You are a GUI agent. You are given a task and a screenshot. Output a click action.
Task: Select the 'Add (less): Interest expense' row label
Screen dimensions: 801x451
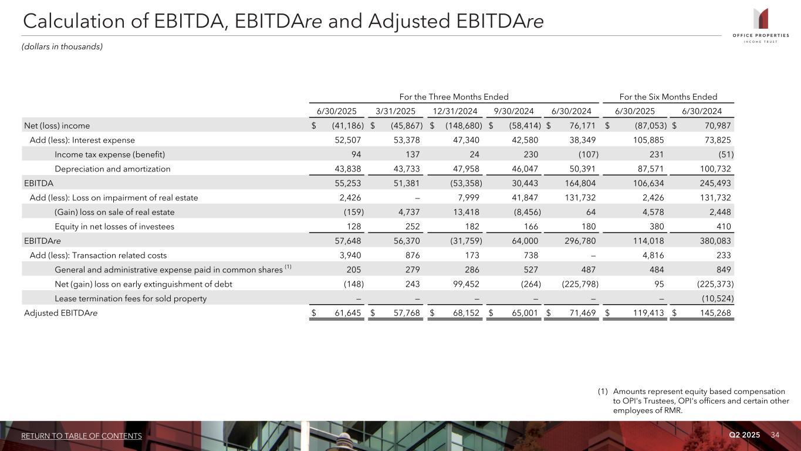(82, 140)
